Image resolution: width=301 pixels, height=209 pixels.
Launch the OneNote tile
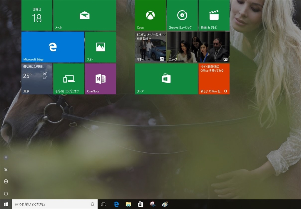pos(101,79)
